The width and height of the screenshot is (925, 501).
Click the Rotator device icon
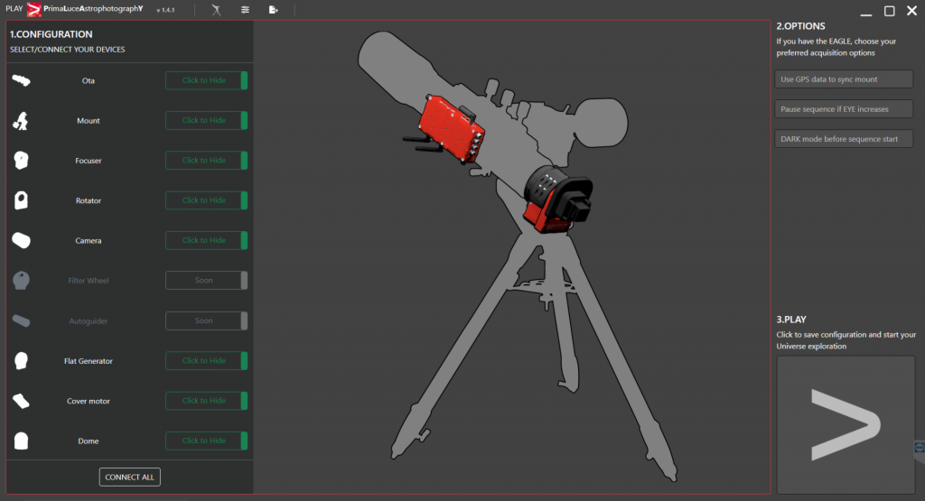[22, 200]
